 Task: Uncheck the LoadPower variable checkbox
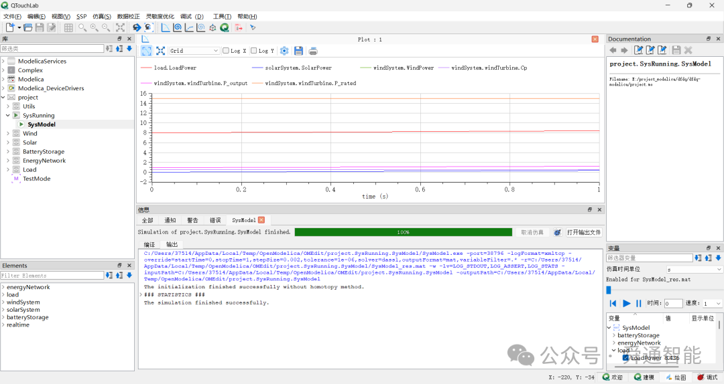coord(625,358)
